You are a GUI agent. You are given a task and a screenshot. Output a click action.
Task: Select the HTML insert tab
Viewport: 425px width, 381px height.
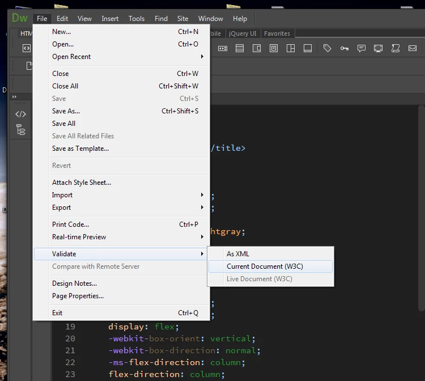pyautogui.click(x=26, y=33)
